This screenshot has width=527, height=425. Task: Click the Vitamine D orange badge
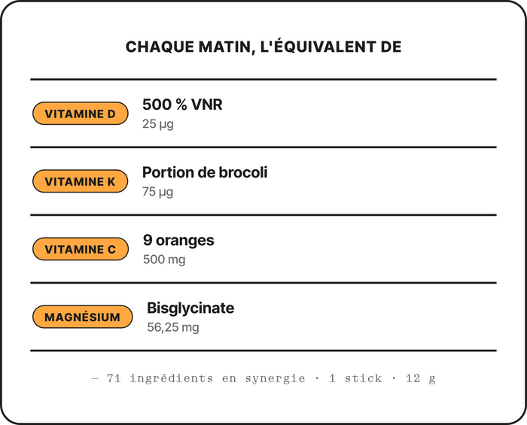coord(81,114)
